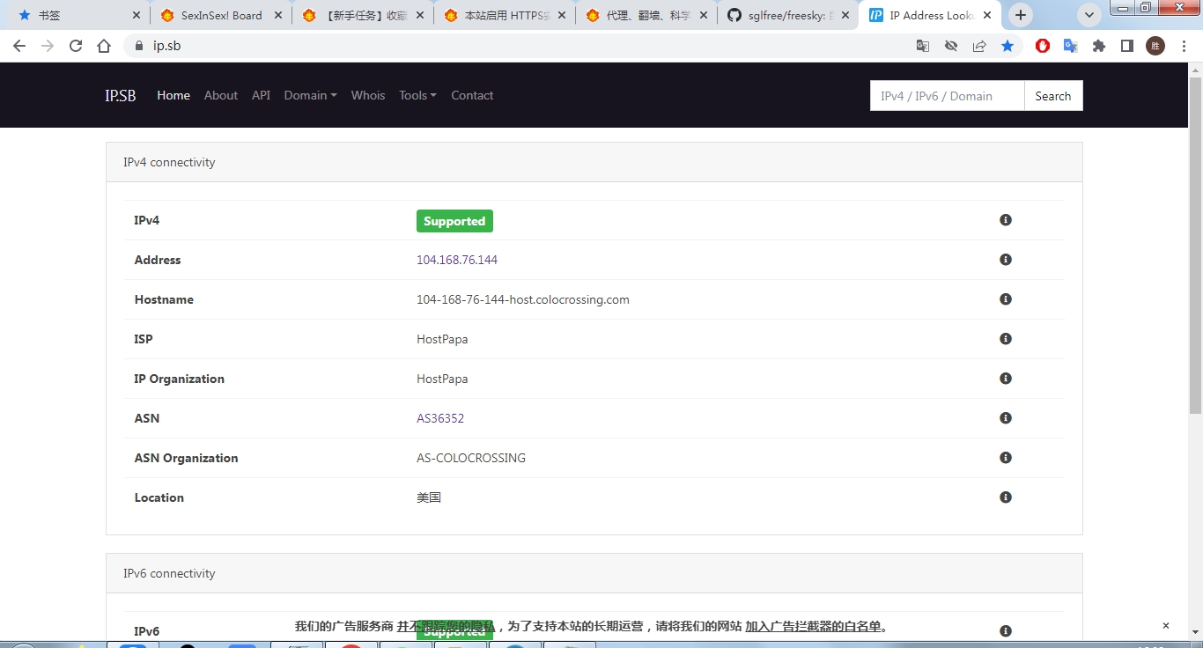
Task: Switch to the SexInSex! Board tab
Action: tap(220, 15)
